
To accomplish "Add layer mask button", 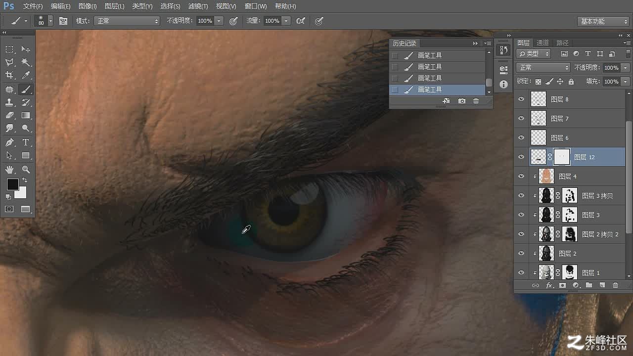I will coord(562,285).
